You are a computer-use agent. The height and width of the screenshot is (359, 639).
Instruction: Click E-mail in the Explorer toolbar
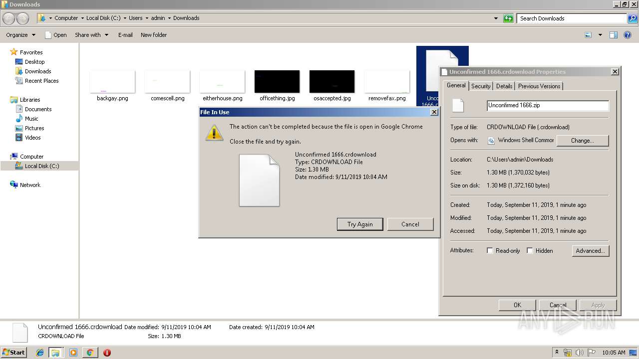point(125,35)
